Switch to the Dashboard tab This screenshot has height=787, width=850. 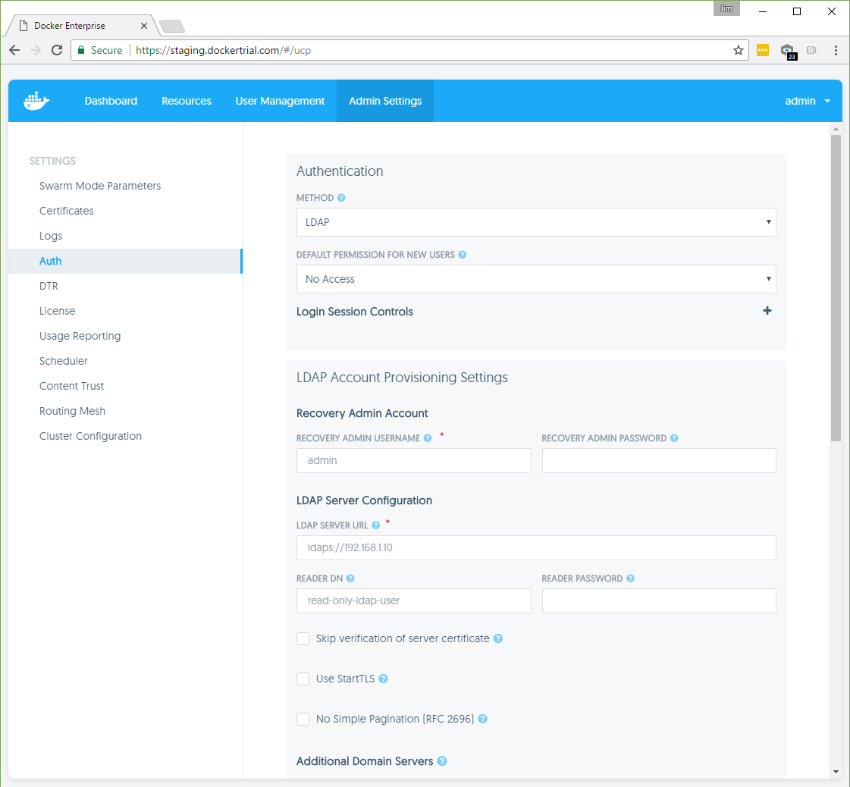point(111,101)
